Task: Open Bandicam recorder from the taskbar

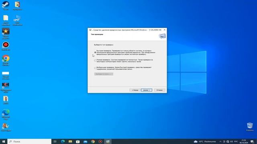Action: pyautogui.click(x=100, y=141)
